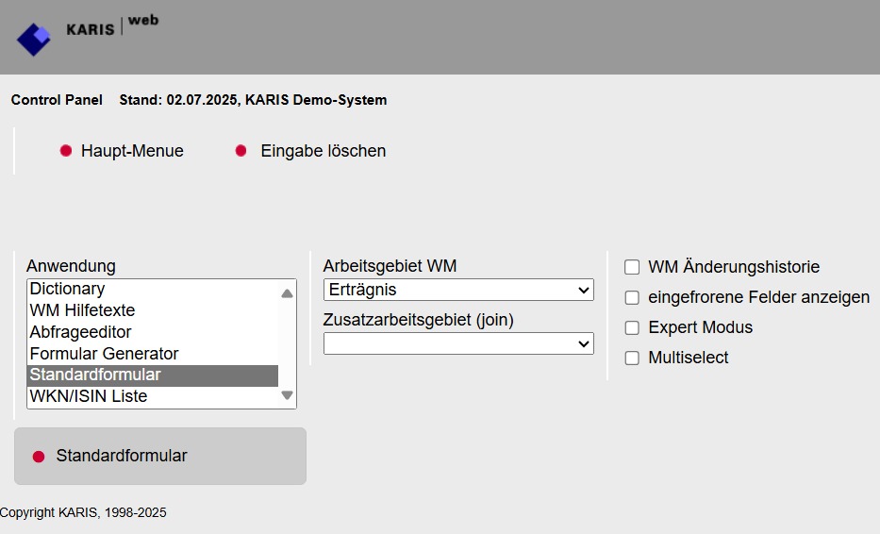Image resolution: width=880 pixels, height=534 pixels.
Task: Open Haupt-Menue link
Action: click(x=132, y=151)
